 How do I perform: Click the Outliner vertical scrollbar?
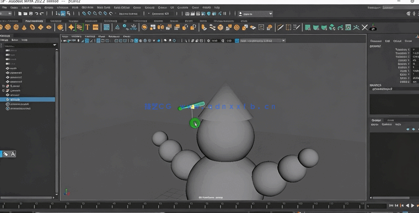57,122
